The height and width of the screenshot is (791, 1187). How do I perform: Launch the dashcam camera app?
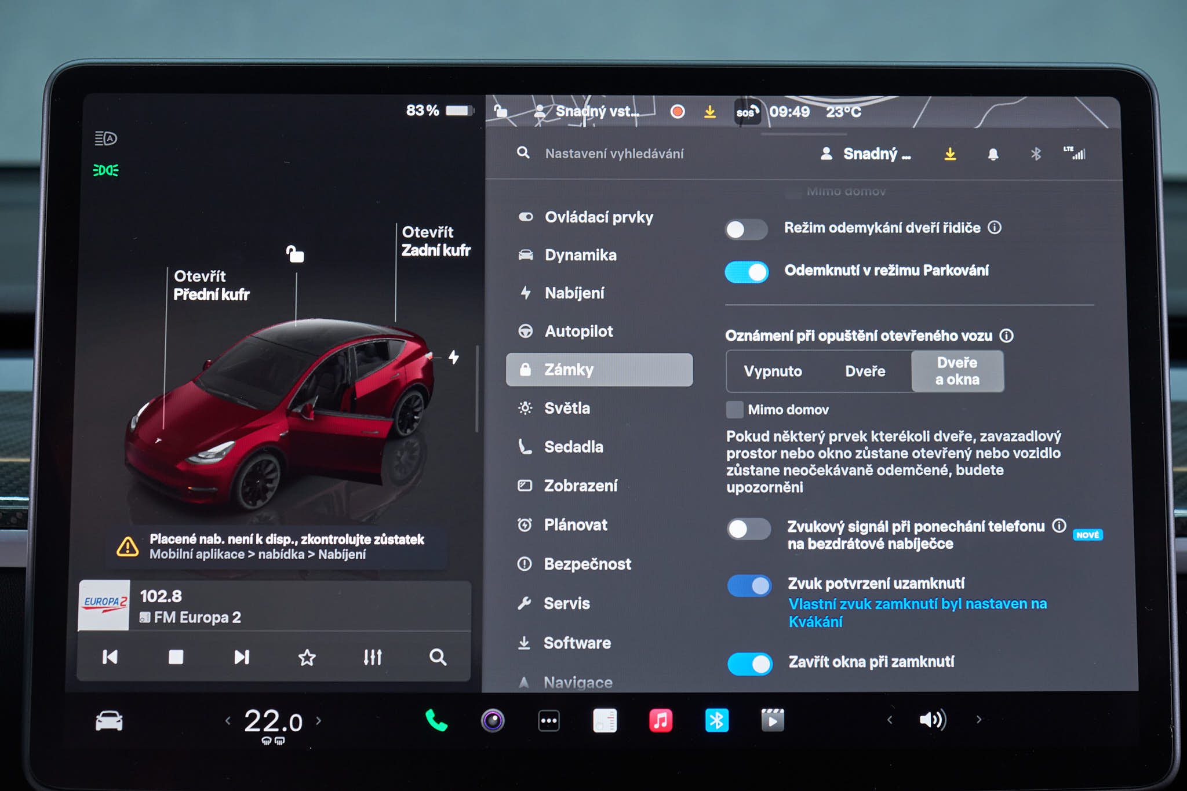[493, 720]
